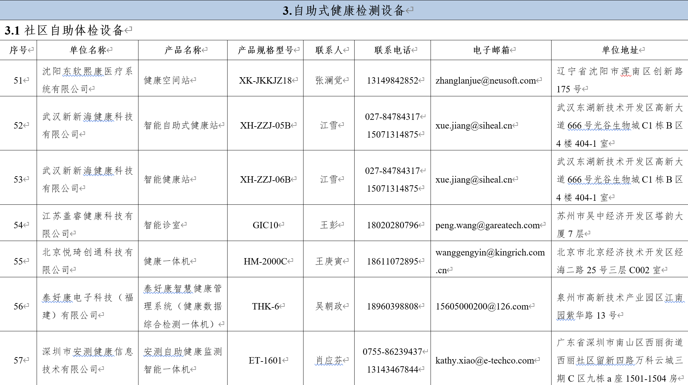Click the 电子邮箱 column header
688x385 pixels.
491,50
